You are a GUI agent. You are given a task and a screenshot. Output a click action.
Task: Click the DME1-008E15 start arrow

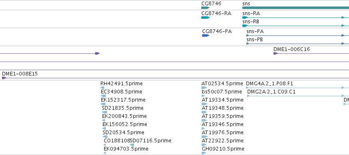click(4, 78)
